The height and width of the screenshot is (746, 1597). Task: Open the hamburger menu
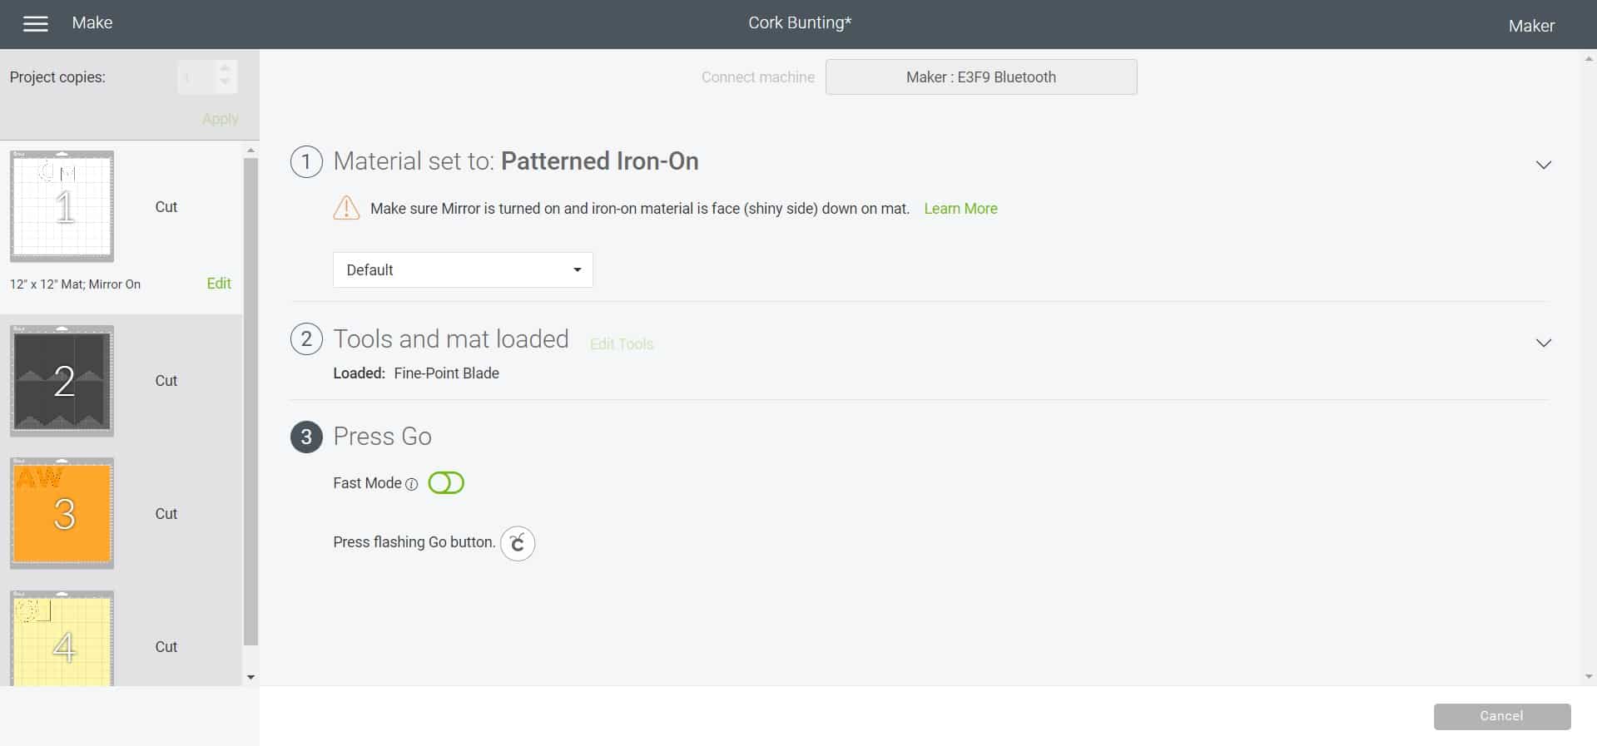(x=35, y=24)
